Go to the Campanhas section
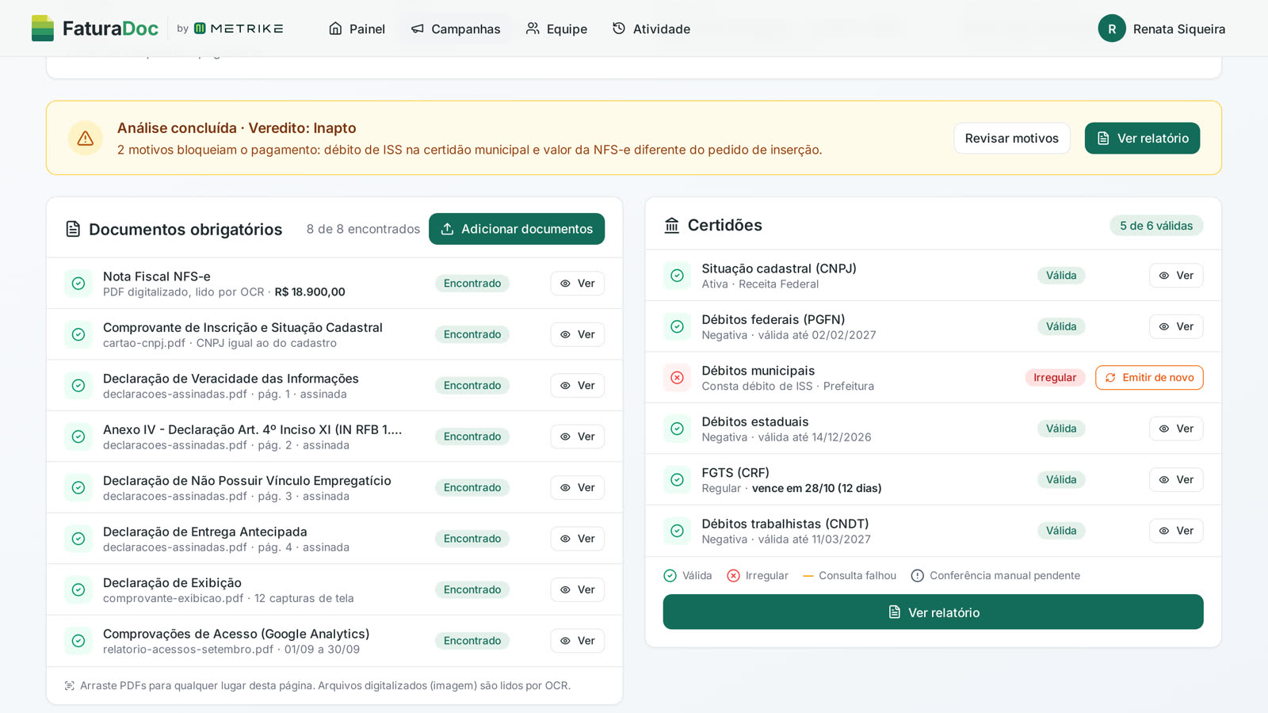 tap(456, 29)
